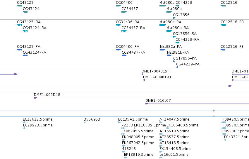Click the 3556953 feature arrow

[85, 122]
